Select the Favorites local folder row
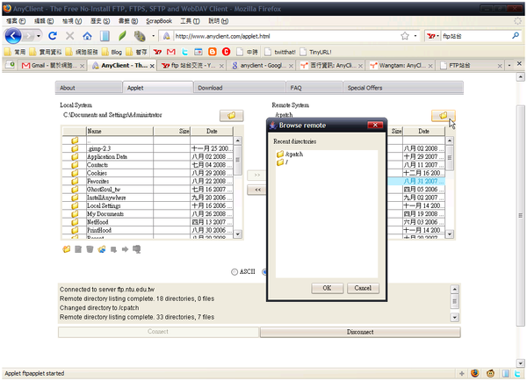Image resolution: width=527 pixels, height=381 pixels. click(148, 181)
